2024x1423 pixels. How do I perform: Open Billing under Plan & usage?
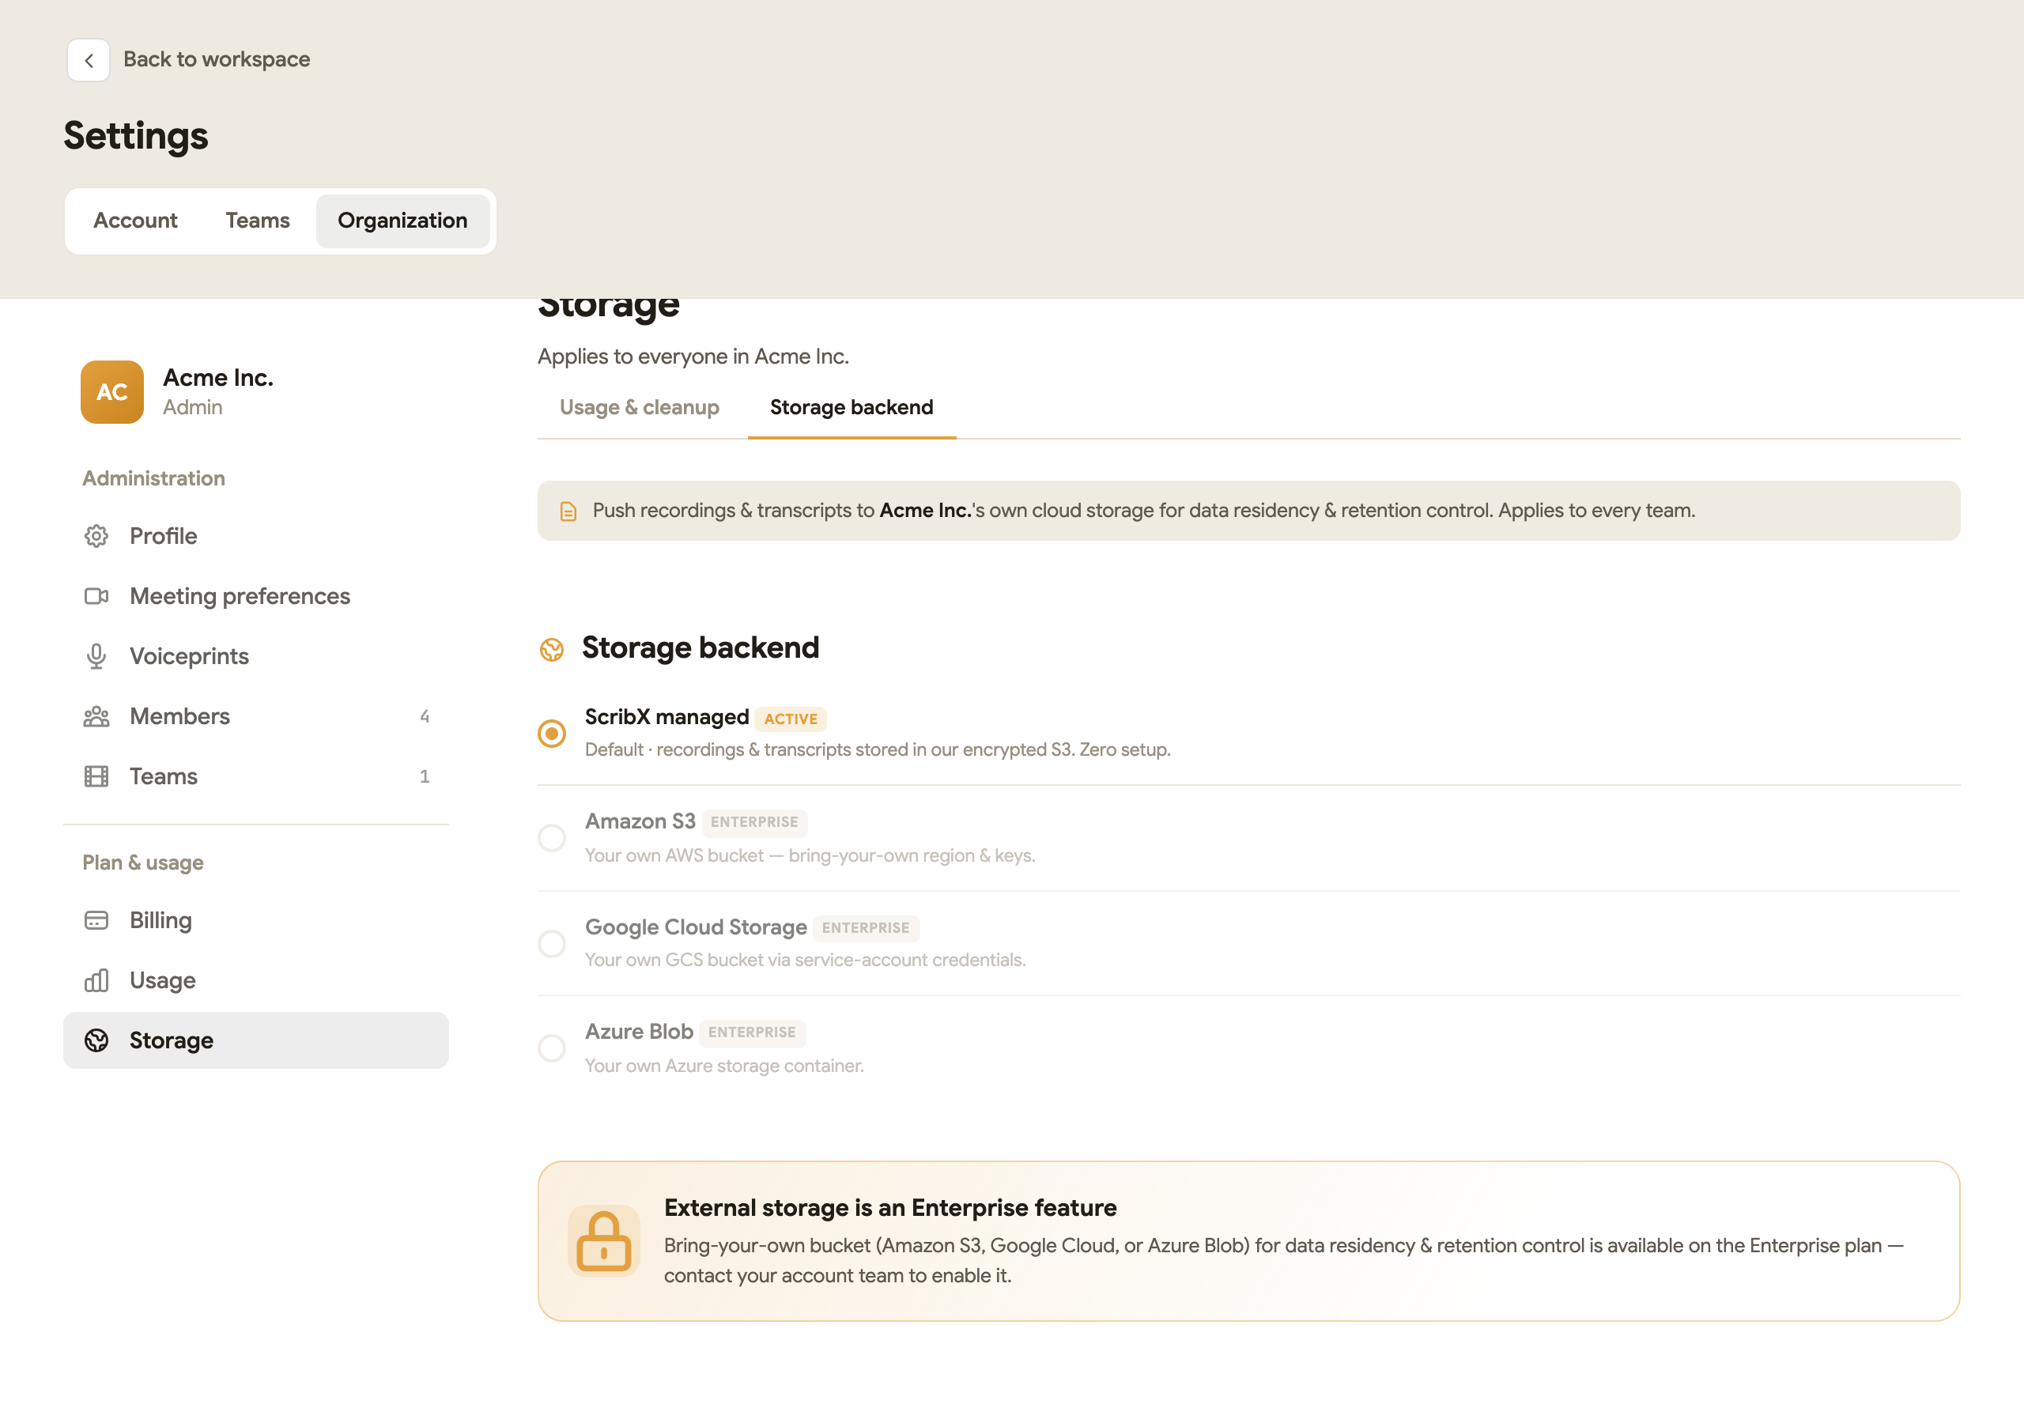(255, 920)
